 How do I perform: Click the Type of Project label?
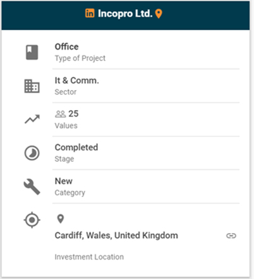80,58
